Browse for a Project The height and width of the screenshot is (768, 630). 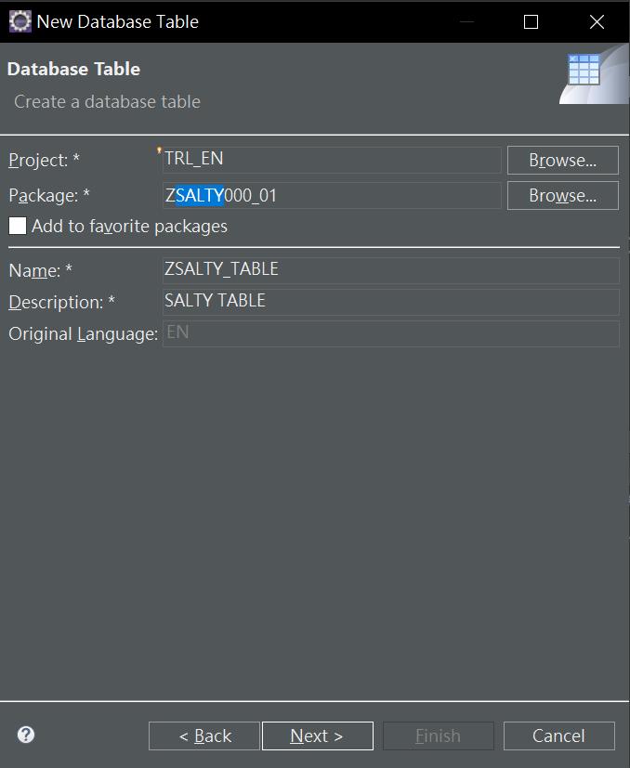563,160
